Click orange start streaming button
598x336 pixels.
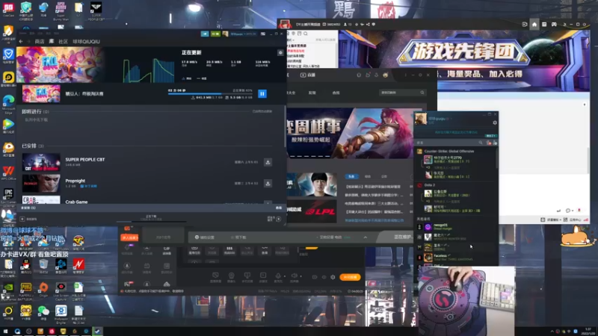click(350, 277)
